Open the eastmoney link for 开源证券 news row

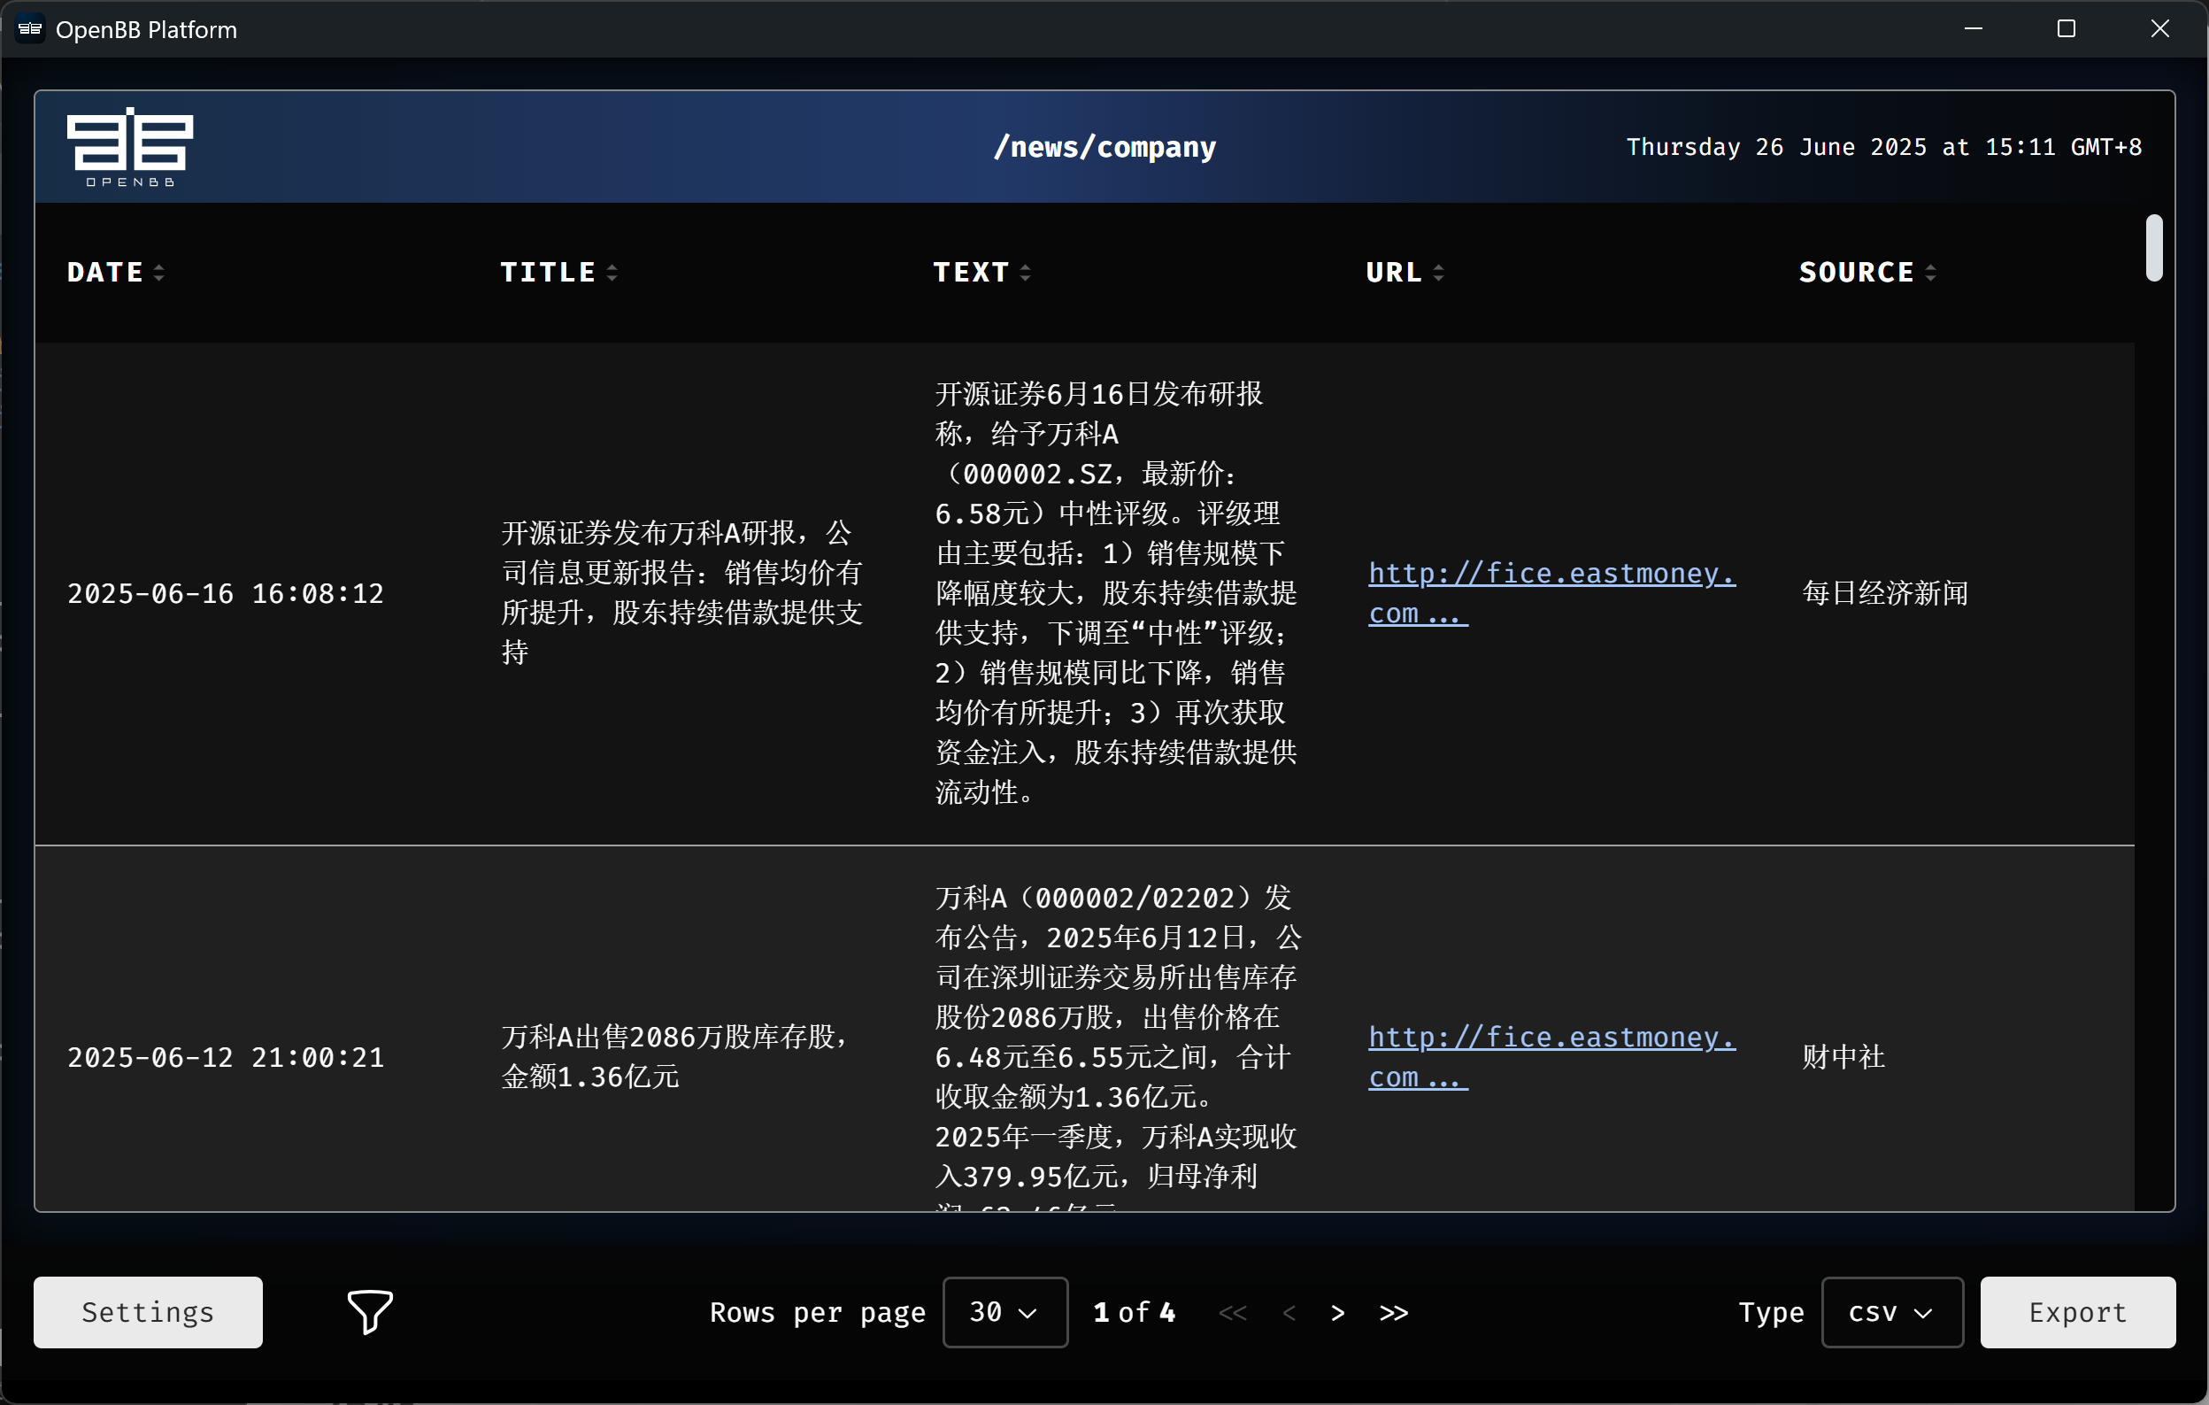click(1551, 593)
